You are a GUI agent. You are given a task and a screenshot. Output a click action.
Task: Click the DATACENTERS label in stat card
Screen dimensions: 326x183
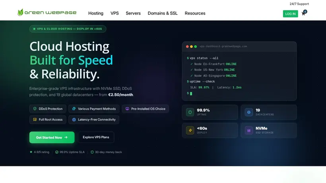tap(265, 115)
